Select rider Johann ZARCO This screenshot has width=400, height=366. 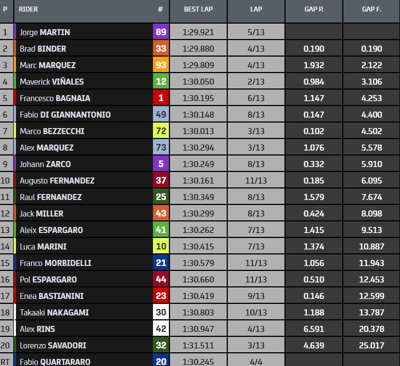click(45, 164)
